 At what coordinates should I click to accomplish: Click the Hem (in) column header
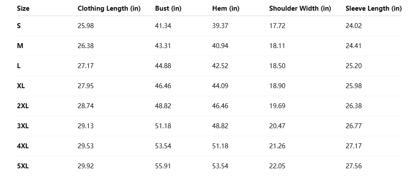226,8
